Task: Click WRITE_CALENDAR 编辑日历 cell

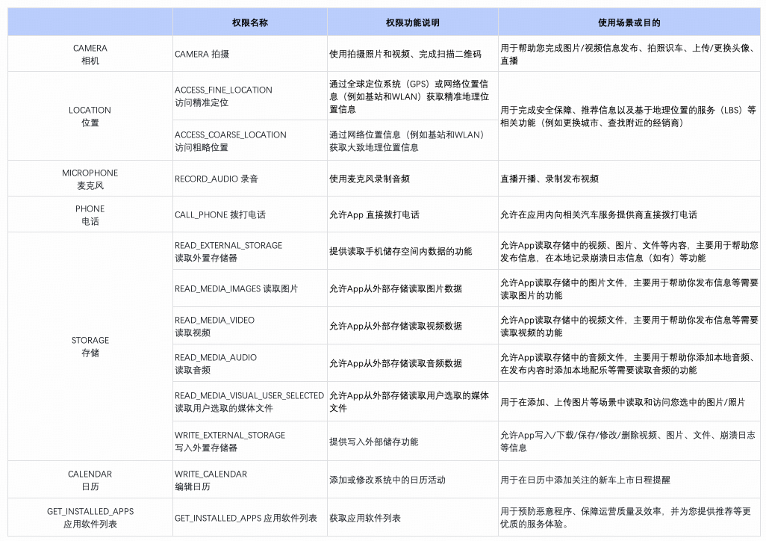Action: [249, 480]
